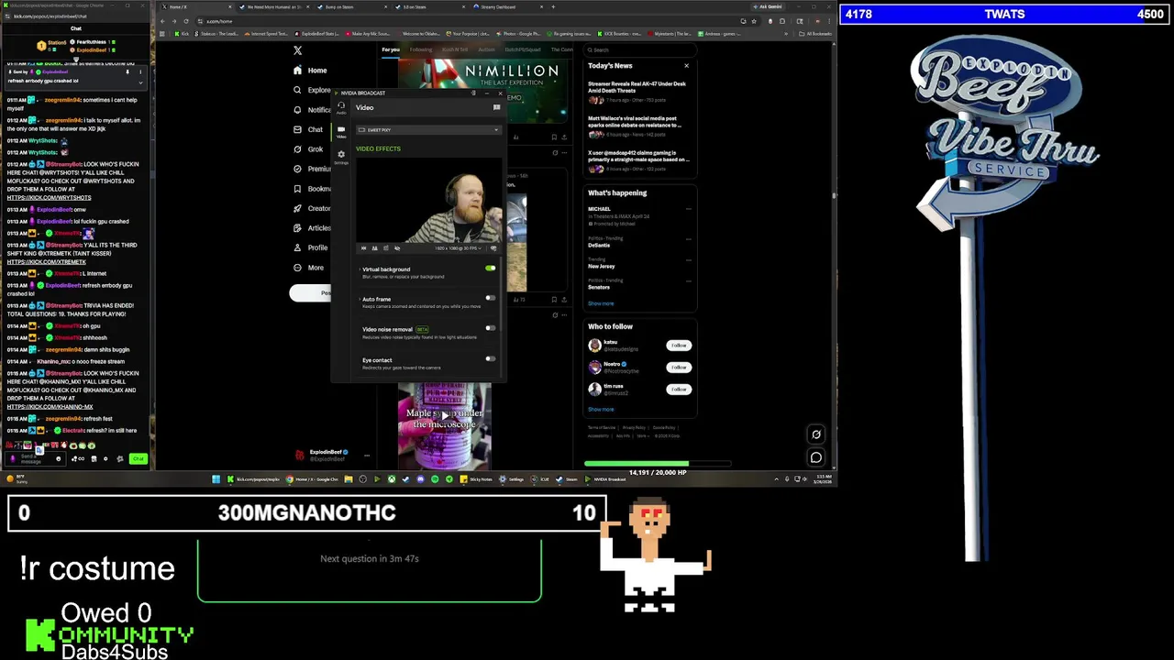Open the New Jersey trending topic
This screenshot has width=1174, height=660.
602,266
